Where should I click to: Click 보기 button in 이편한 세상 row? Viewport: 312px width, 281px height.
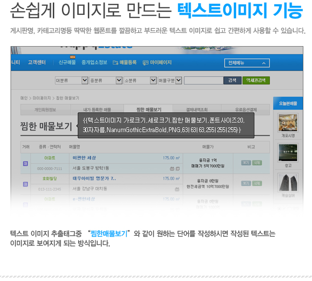[x=246, y=163]
